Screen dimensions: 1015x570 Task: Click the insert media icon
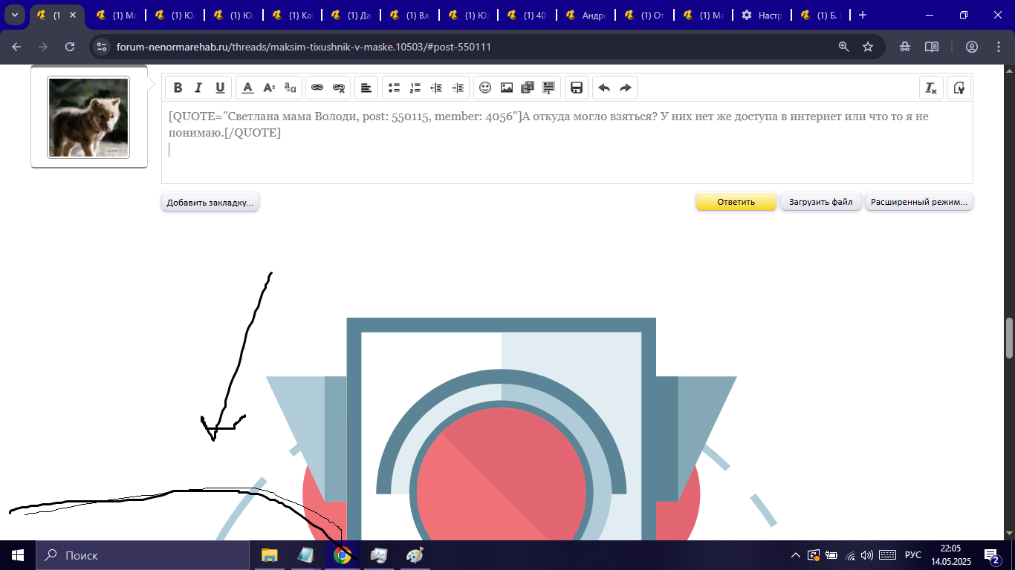528,88
